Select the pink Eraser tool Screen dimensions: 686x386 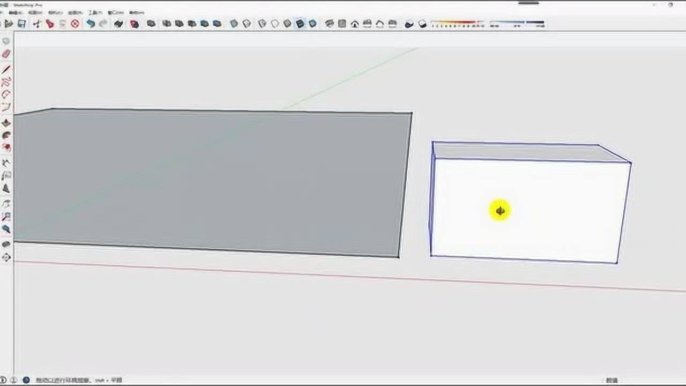click(x=6, y=54)
